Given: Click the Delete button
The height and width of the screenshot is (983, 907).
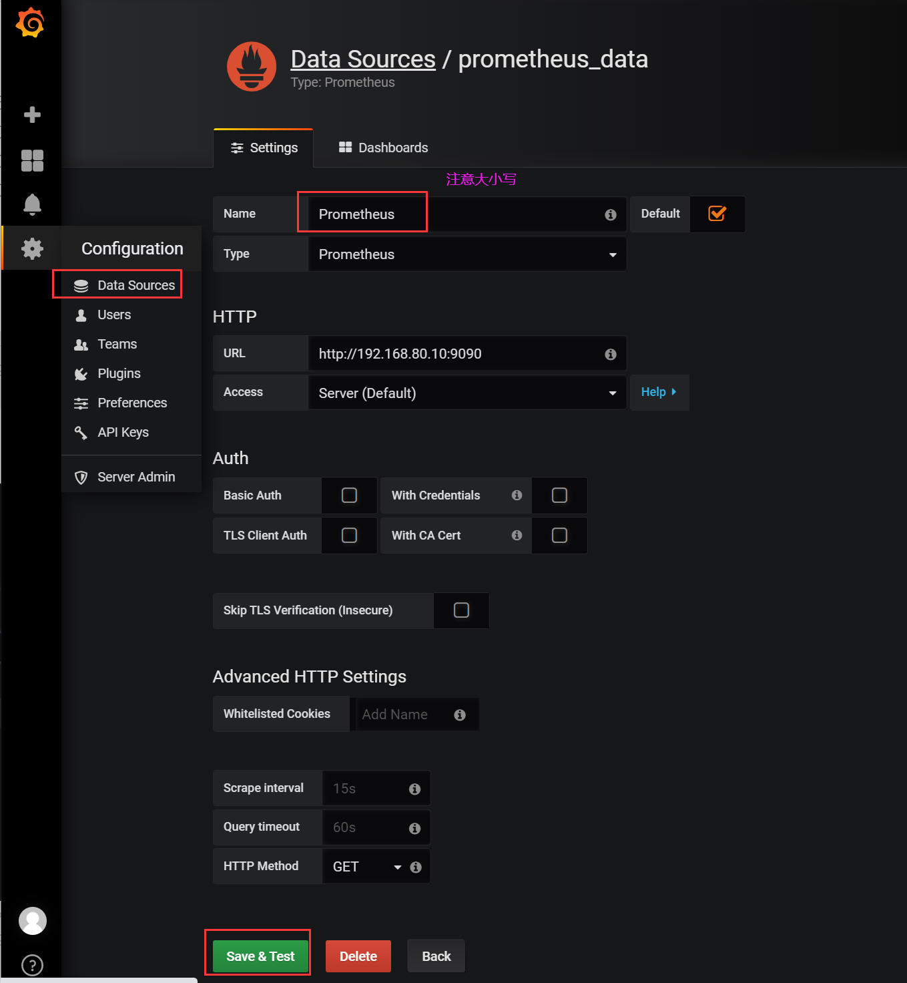Looking at the screenshot, I should coord(358,956).
